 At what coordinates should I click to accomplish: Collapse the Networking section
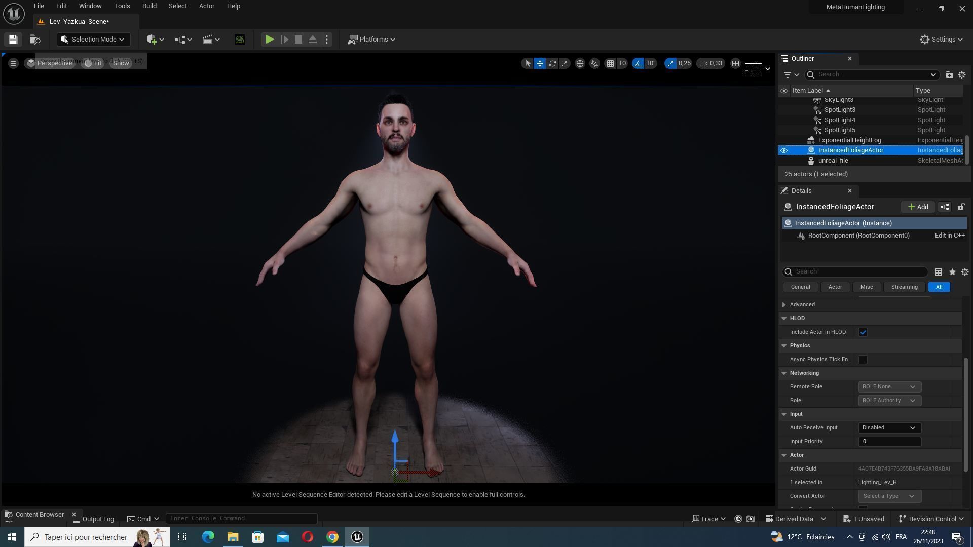pos(784,373)
